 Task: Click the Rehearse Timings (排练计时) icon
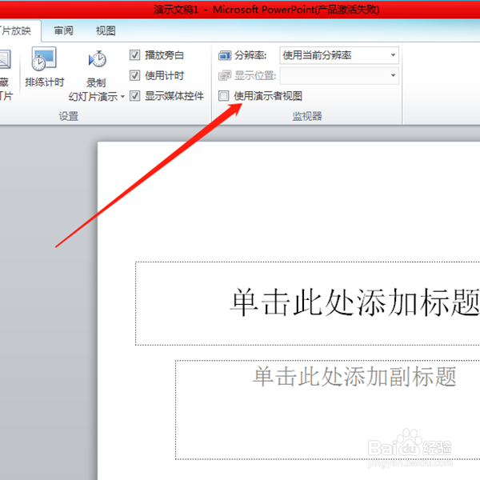(44, 58)
